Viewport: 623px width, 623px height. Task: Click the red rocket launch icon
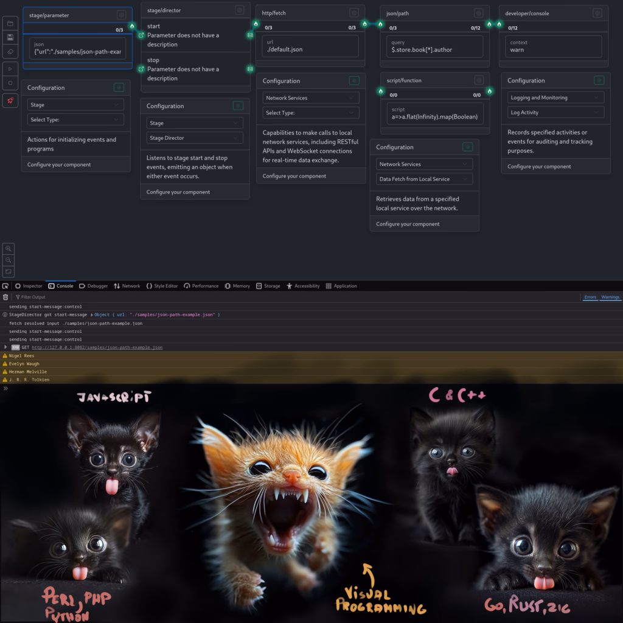click(10, 100)
